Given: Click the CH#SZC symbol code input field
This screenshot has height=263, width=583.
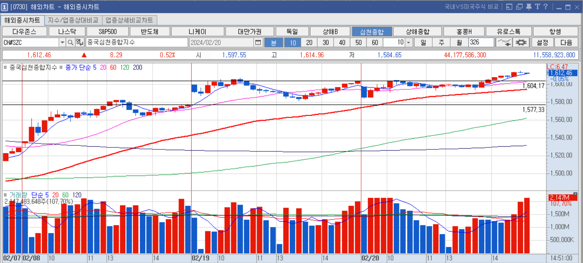Looking at the screenshot, I should point(31,43).
